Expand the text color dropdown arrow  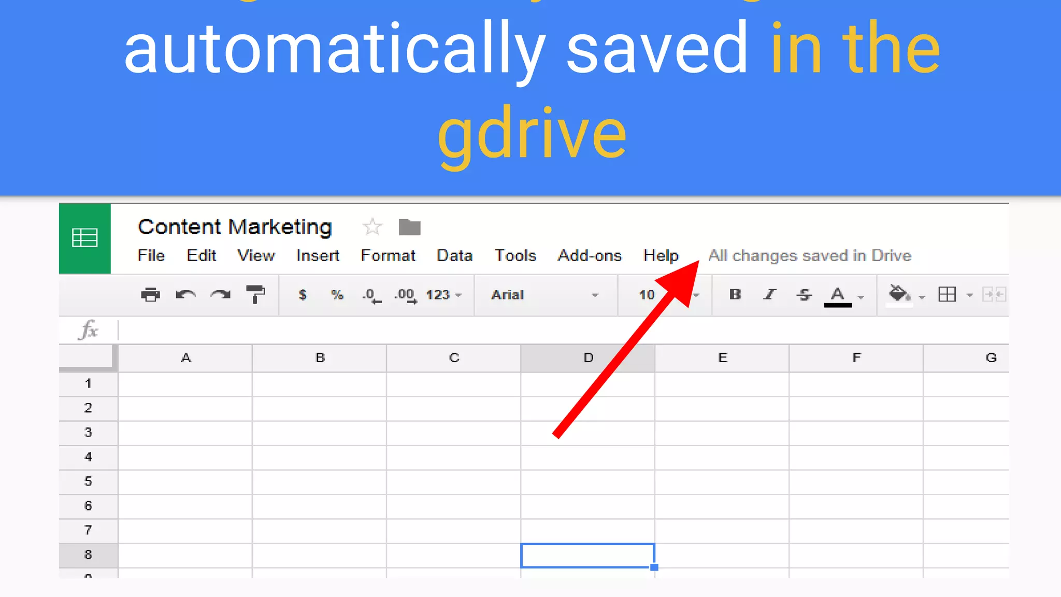click(x=861, y=297)
